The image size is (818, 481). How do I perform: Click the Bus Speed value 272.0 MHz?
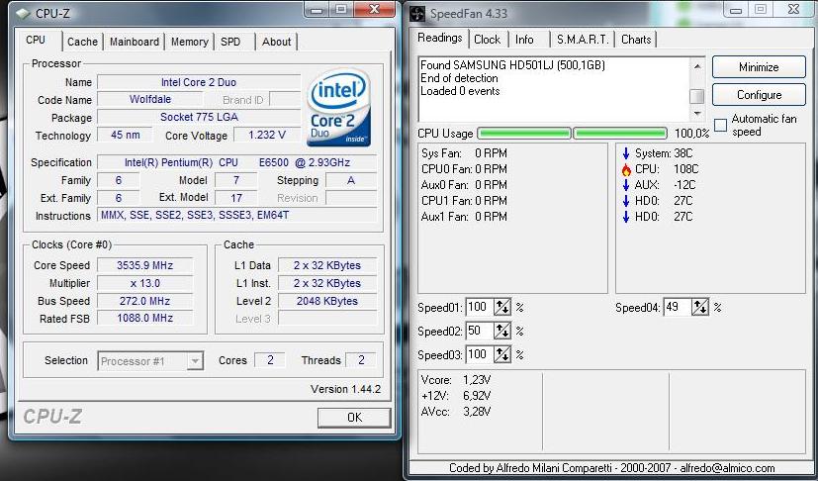(x=145, y=301)
